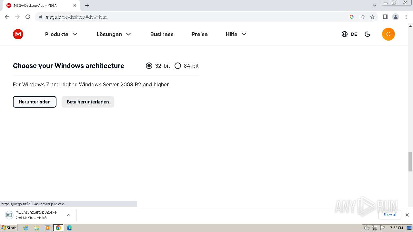The height and width of the screenshot is (232, 413).
Task: Click the Herunterladen button
Action: (x=35, y=102)
